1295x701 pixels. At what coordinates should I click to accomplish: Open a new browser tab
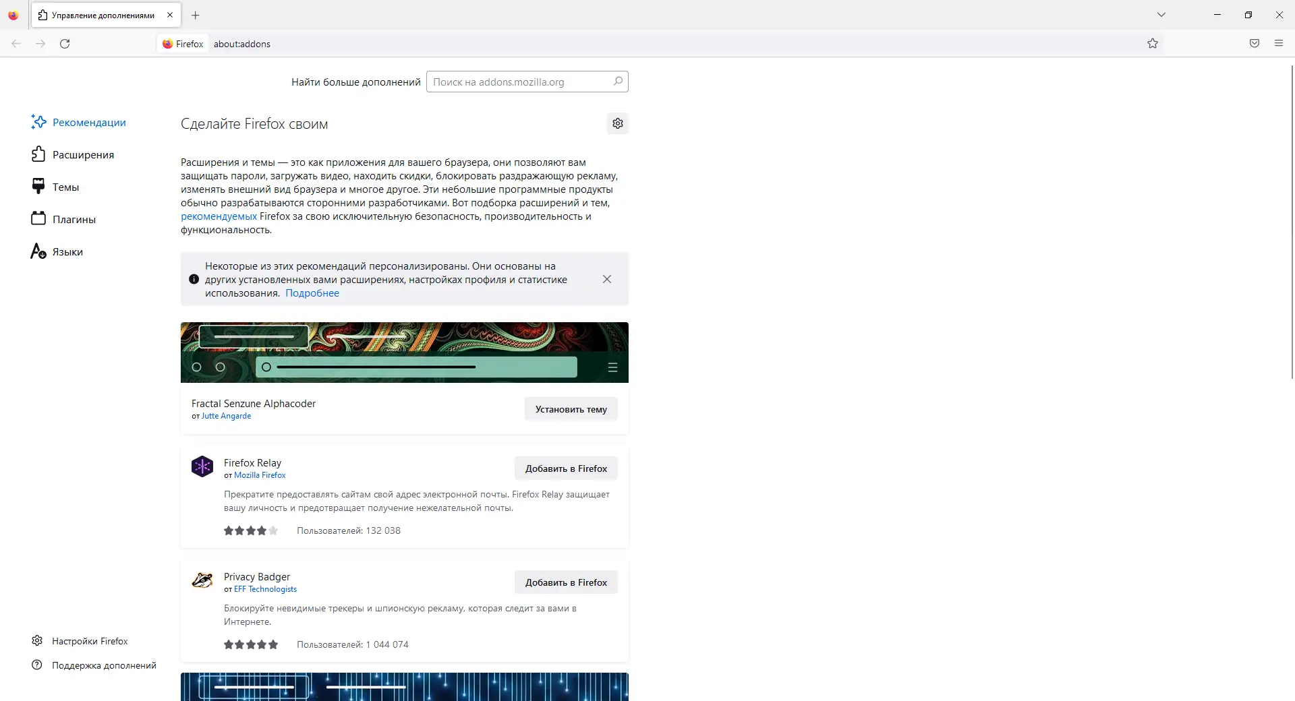(195, 15)
